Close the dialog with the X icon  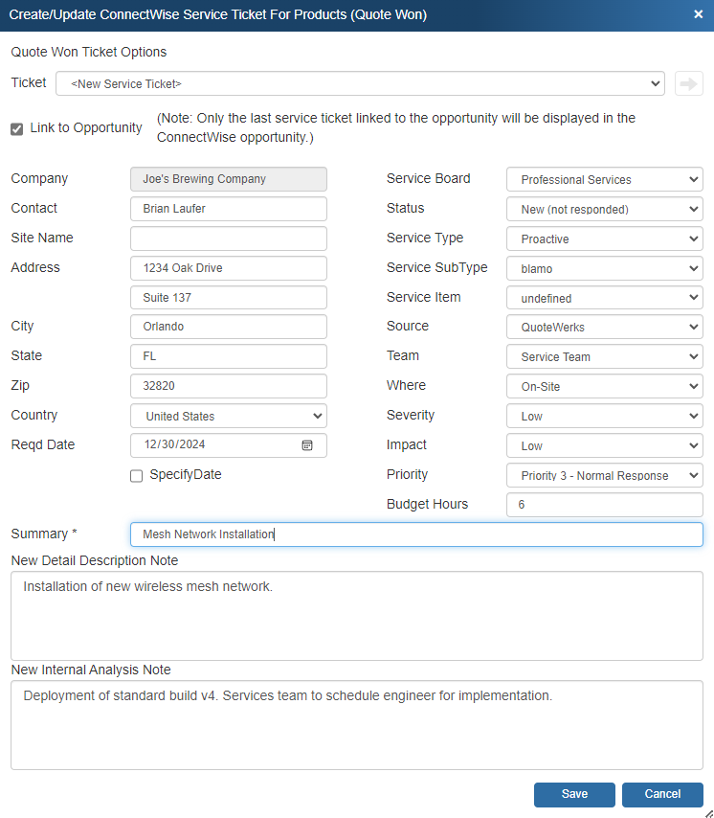[698, 14]
